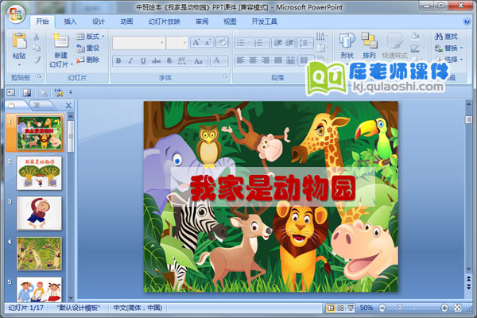Open the font name combo box

pos(139,43)
